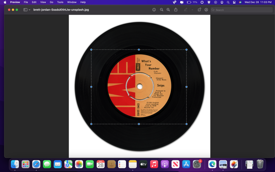Open Photos from the Dock
The height and width of the screenshot is (172, 275).
pyautogui.click(x=79, y=164)
